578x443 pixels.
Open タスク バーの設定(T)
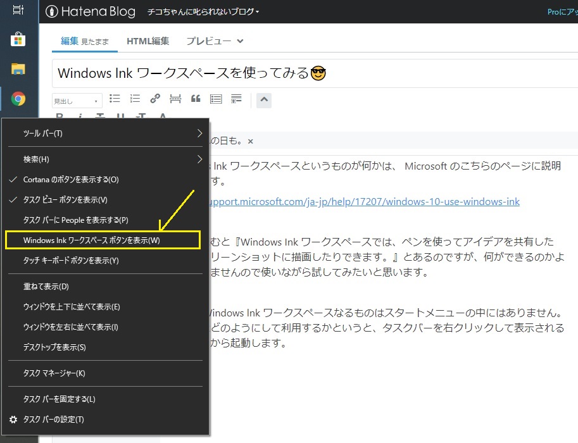[105, 420]
